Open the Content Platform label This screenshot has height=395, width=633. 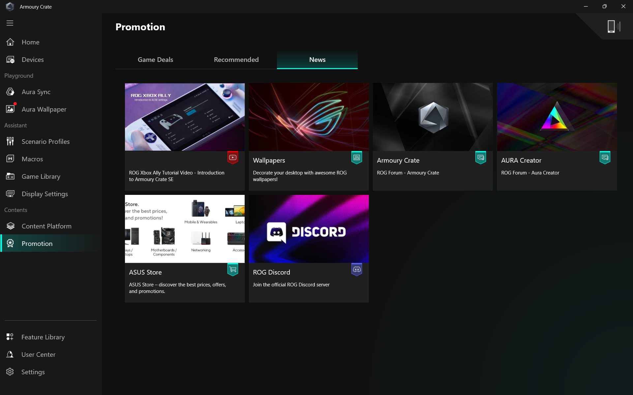tap(46, 226)
